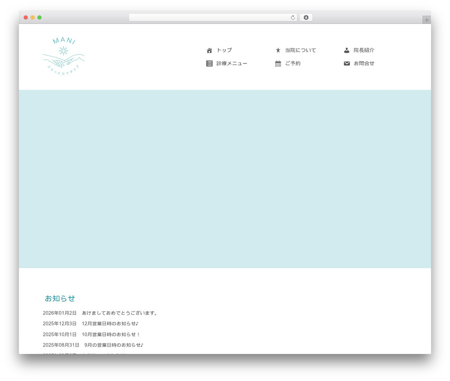Go to the お問合せ page
450x381 pixels.
tap(364, 64)
